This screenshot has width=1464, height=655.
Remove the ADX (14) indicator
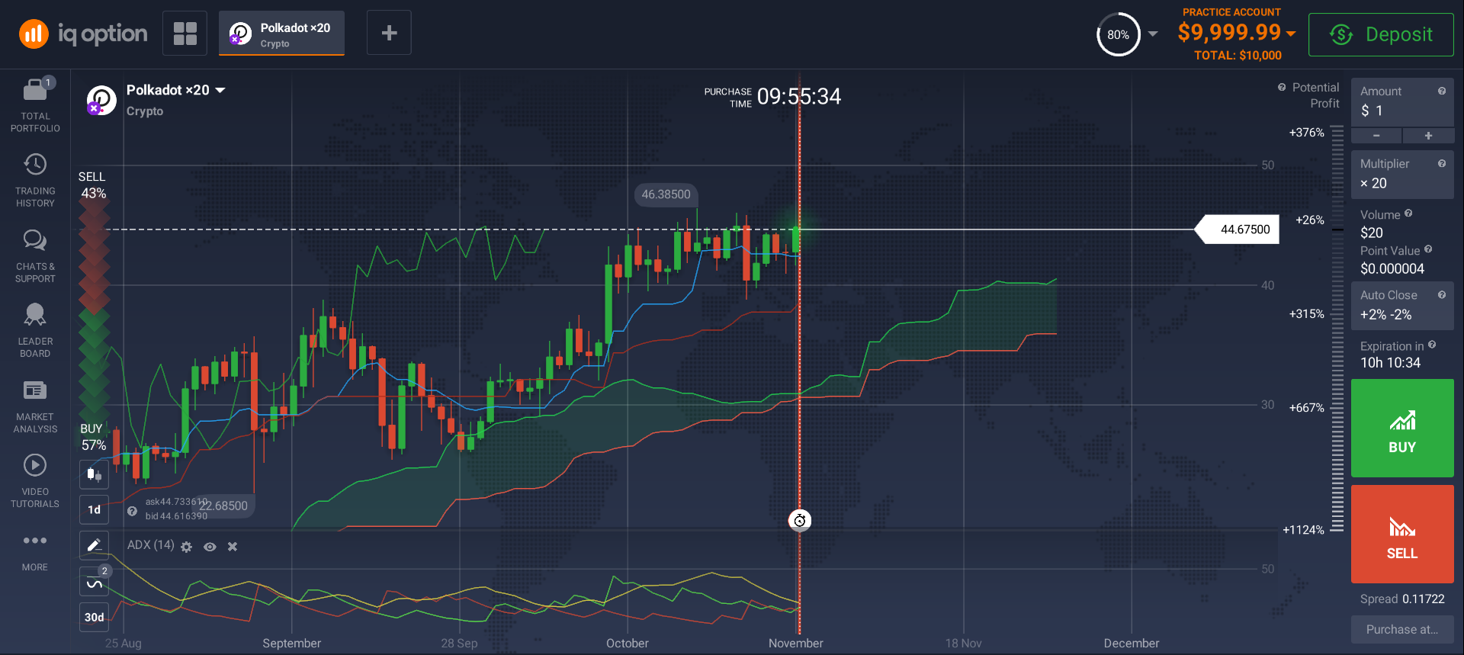click(x=233, y=547)
